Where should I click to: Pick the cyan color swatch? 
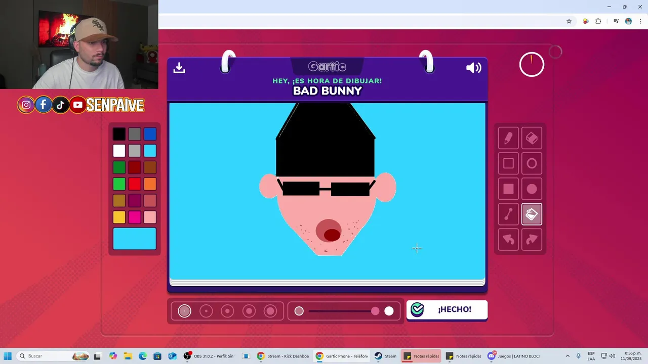pyautogui.click(x=150, y=151)
